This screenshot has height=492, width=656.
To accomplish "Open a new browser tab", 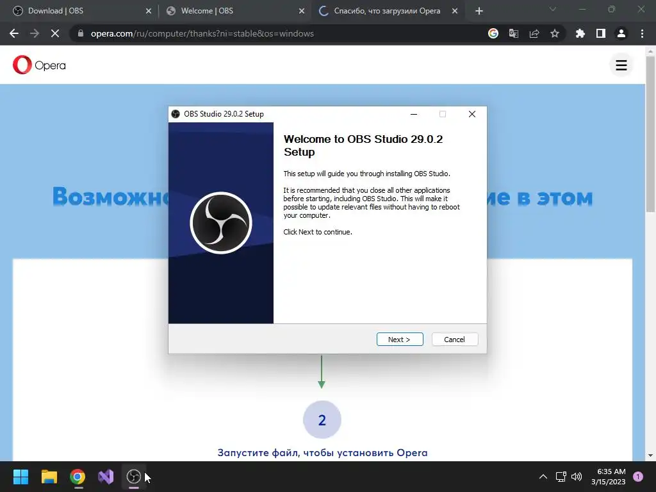I will click(479, 12).
